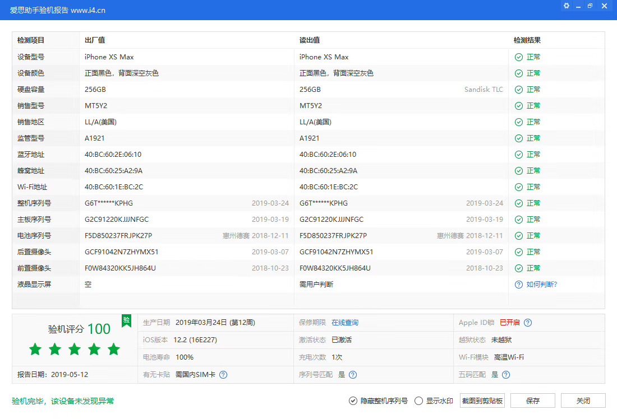Click the 电池寿命 value 100%
Image resolution: width=617 pixels, height=419 pixels.
185,357
